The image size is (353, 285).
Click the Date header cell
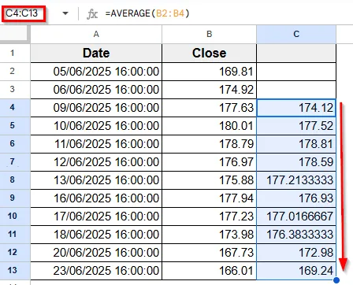coord(96,54)
